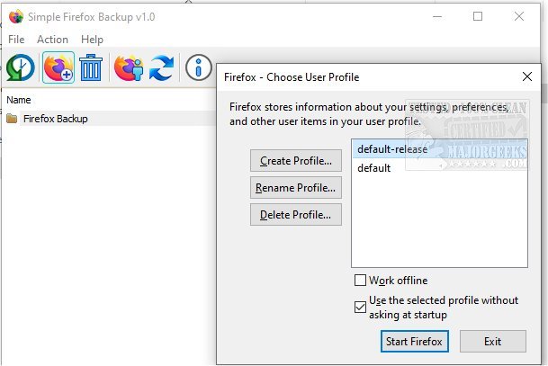Open the Action menu
548x366 pixels.
coord(52,40)
